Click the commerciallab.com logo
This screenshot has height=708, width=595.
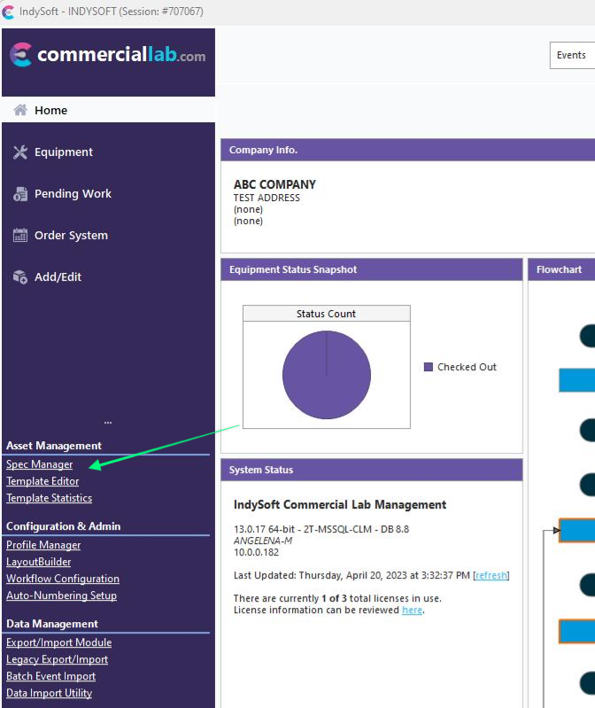pyautogui.click(x=107, y=56)
